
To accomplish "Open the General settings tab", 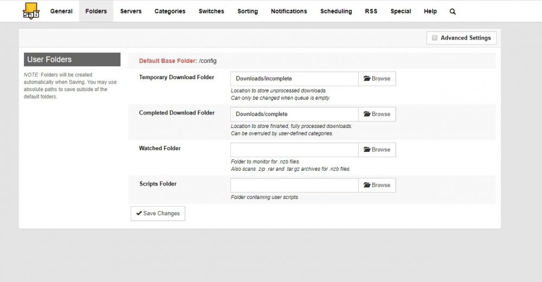I will point(61,11).
